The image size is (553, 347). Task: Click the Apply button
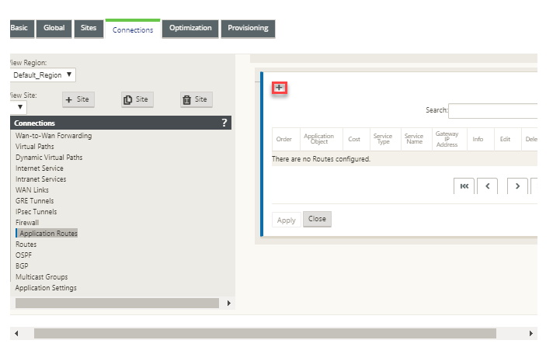tap(287, 220)
